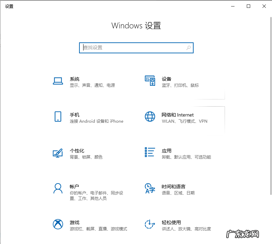Open the 游戏 Xbox icon
This screenshot has height=244, width=272.
(x=58, y=224)
